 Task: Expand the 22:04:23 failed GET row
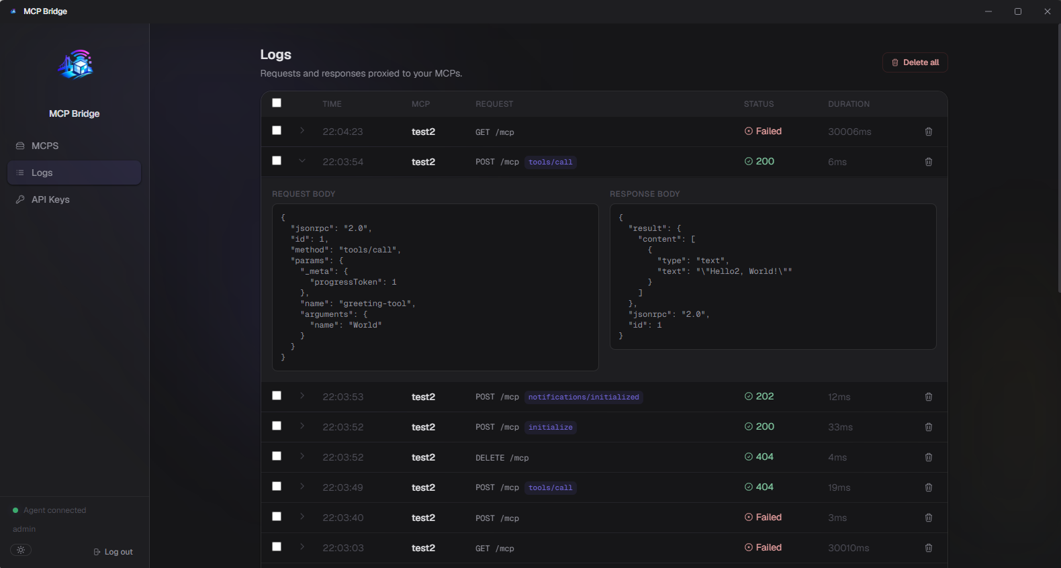302,130
